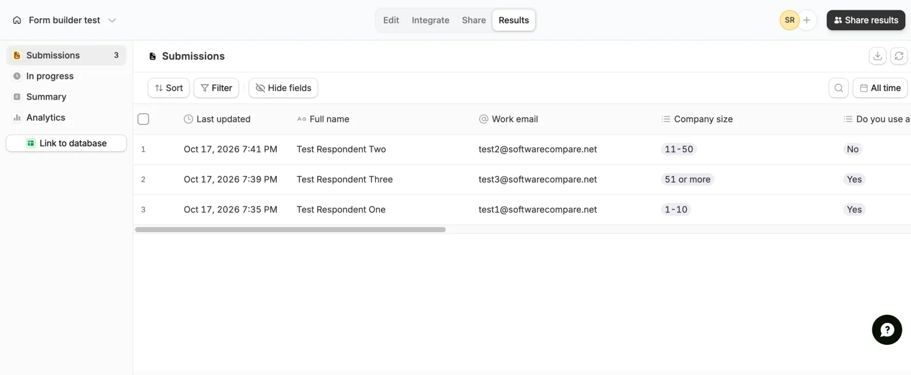Click the SR user avatar

790,20
